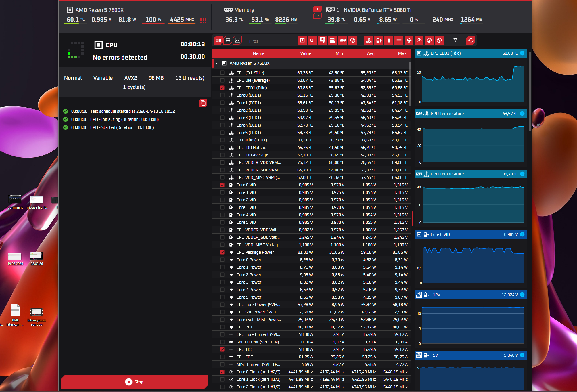577x392 pixels.
Task: Check the CPU Die (average) checkbox
Action: pos(222,80)
